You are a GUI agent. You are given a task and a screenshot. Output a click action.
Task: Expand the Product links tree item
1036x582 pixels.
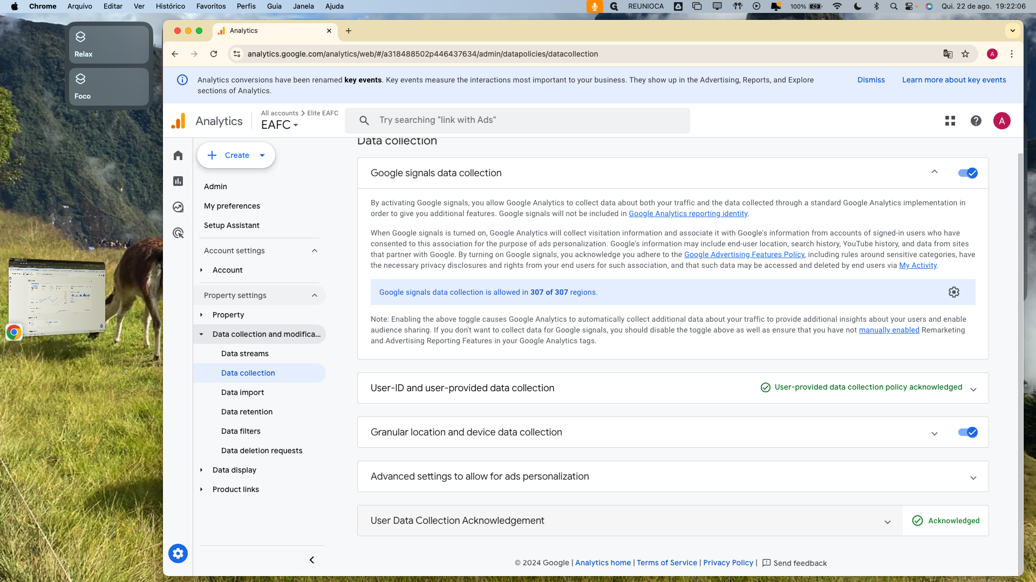(201, 489)
